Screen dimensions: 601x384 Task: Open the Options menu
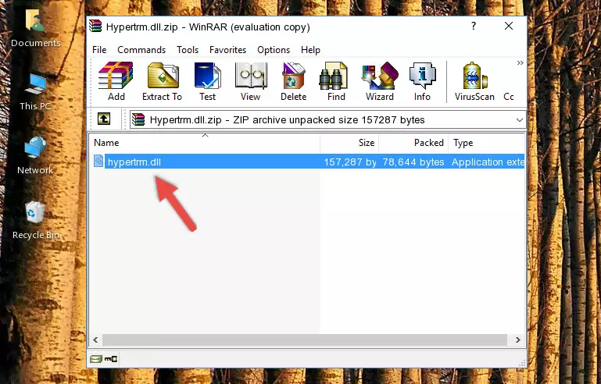pos(274,50)
